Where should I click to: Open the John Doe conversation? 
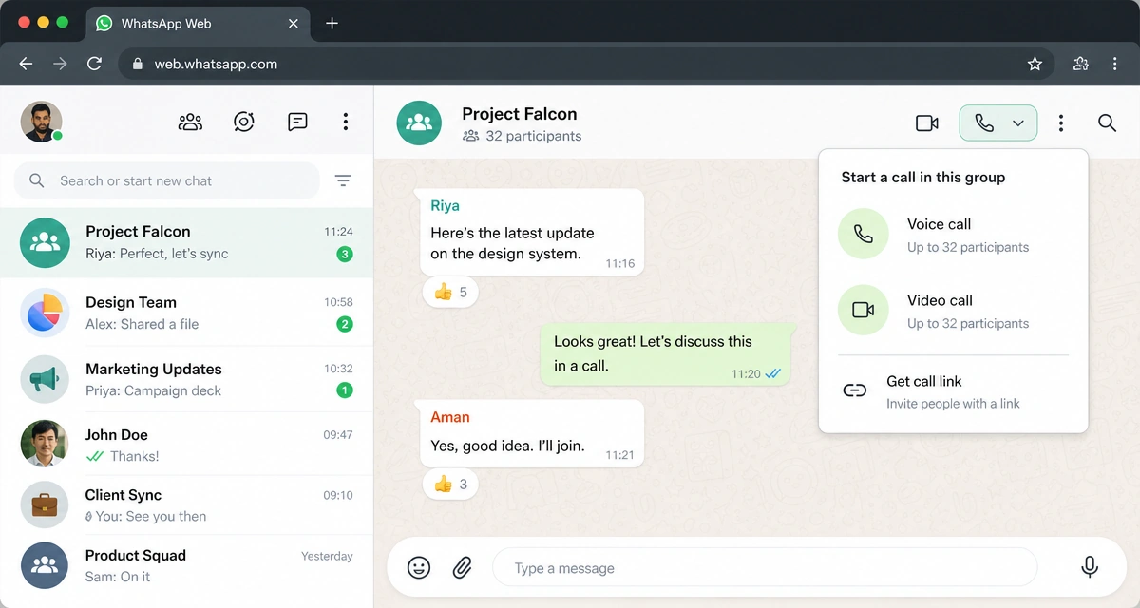pyautogui.click(x=186, y=445)
